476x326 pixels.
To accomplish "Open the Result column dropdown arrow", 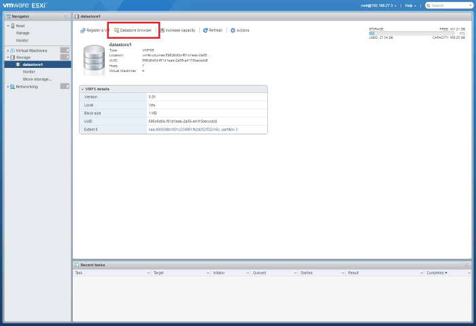I will [x=422, y=273].
